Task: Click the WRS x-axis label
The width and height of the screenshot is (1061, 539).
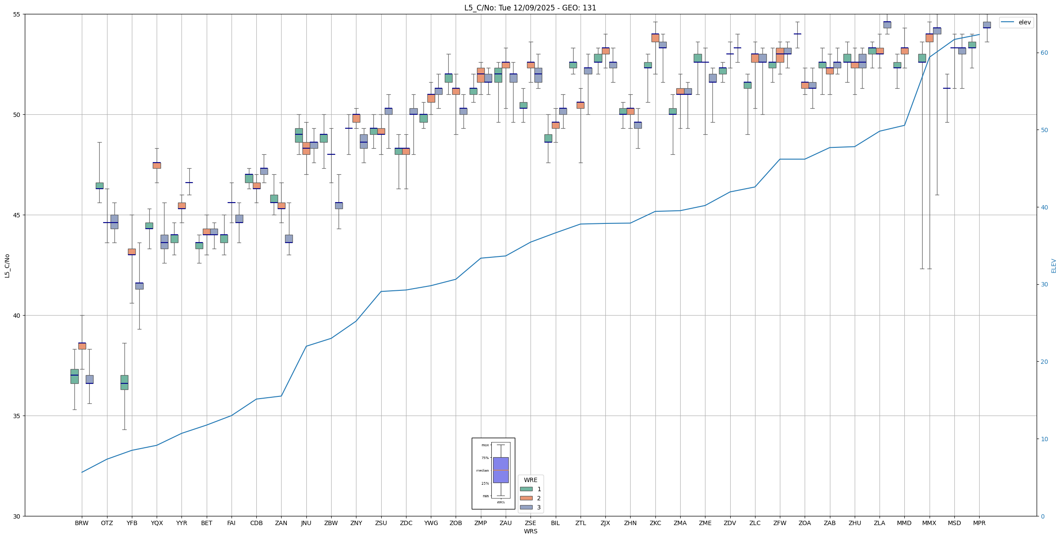Action: pyautogui.click(x=530, y=531)
